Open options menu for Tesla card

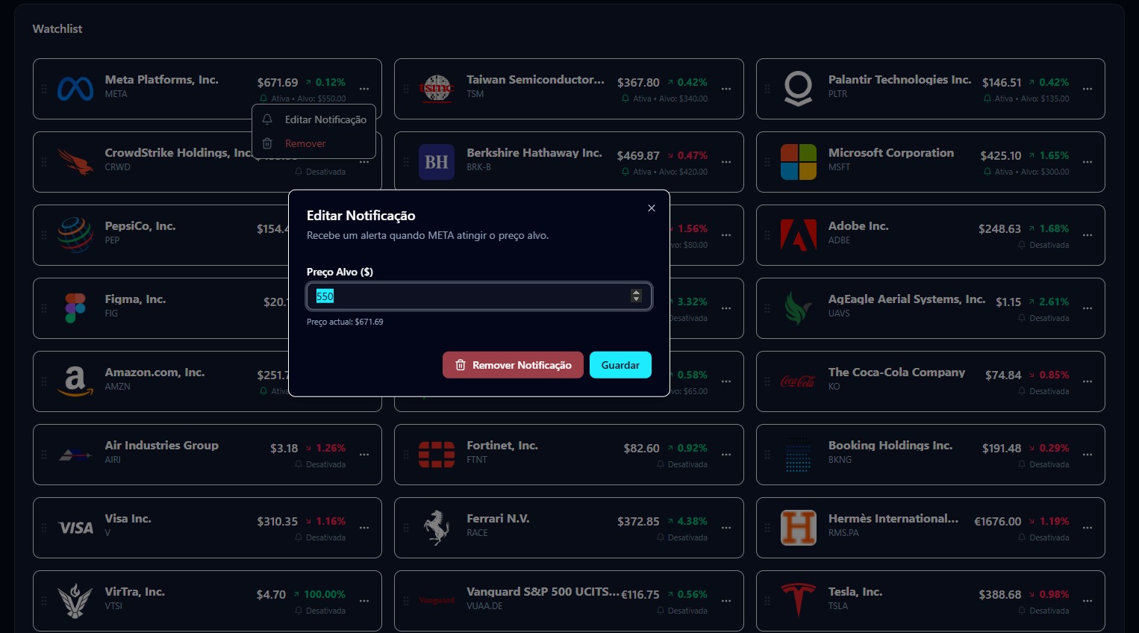(1087, 601)
